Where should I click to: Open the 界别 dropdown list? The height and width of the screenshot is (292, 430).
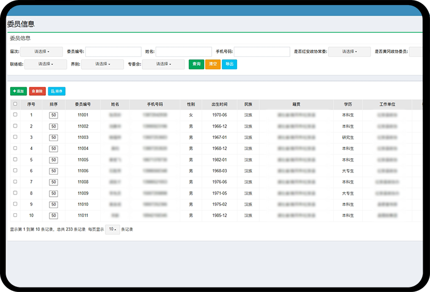pos(103,64)
